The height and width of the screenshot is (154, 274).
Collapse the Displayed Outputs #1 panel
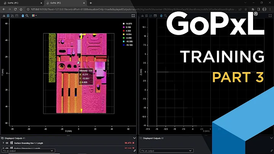(x=134, y=138)
